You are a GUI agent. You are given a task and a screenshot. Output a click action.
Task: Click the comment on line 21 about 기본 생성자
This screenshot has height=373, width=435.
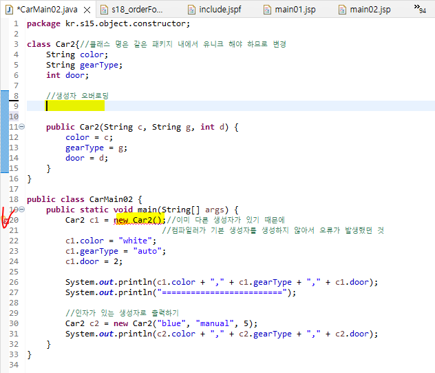[x=273, y=230]
